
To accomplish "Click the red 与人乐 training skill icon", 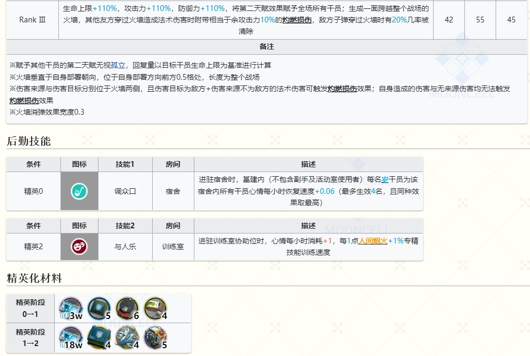I will point(79,245).
